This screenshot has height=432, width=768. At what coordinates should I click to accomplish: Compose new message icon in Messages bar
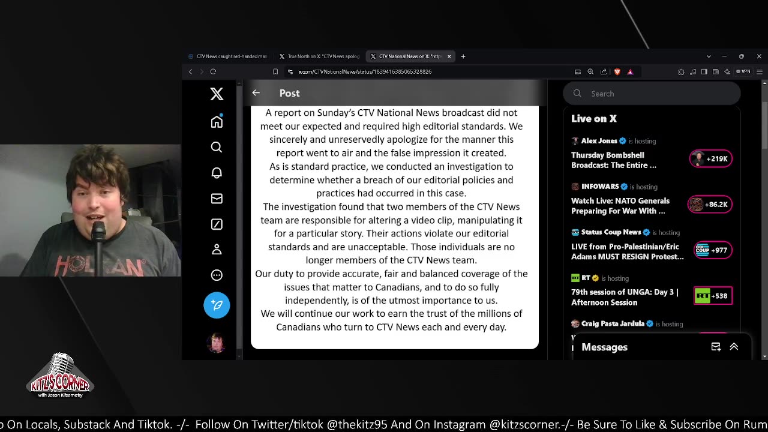coord(716,347)
